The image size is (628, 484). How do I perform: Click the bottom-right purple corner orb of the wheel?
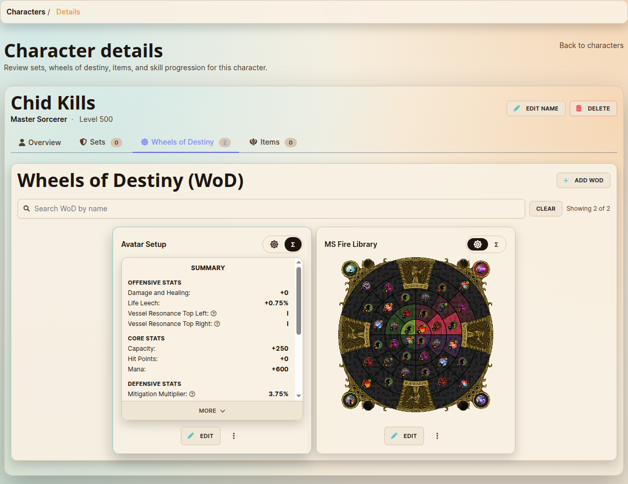[x=481, y=399]
